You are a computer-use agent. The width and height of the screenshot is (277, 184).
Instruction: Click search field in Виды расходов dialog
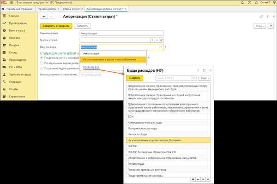(x=174, y=78)
